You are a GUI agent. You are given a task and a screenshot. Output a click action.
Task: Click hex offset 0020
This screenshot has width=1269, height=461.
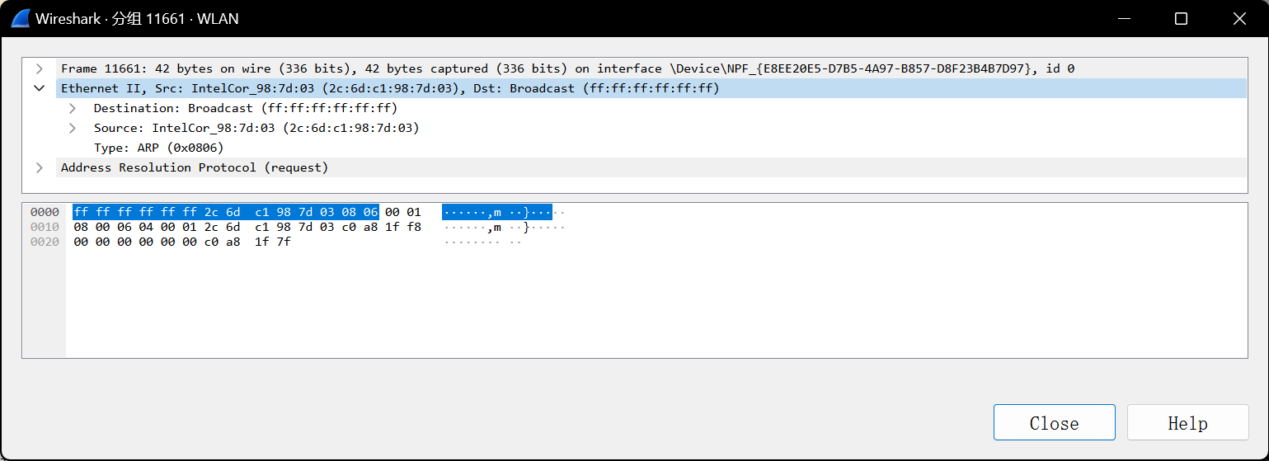click(45, 242)
